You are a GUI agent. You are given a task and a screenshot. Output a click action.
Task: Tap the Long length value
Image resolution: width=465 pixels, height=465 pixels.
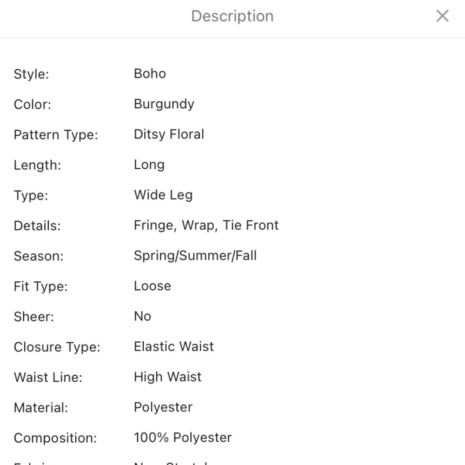[149, 165]
